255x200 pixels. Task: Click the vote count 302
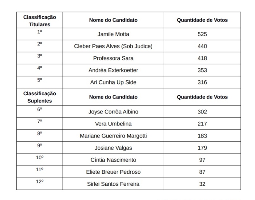click(202, 112)
